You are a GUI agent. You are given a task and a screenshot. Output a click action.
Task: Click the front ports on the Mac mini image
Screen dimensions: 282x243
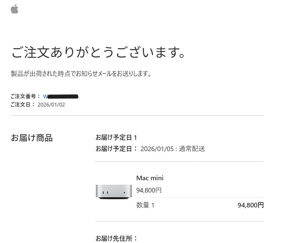105,193
